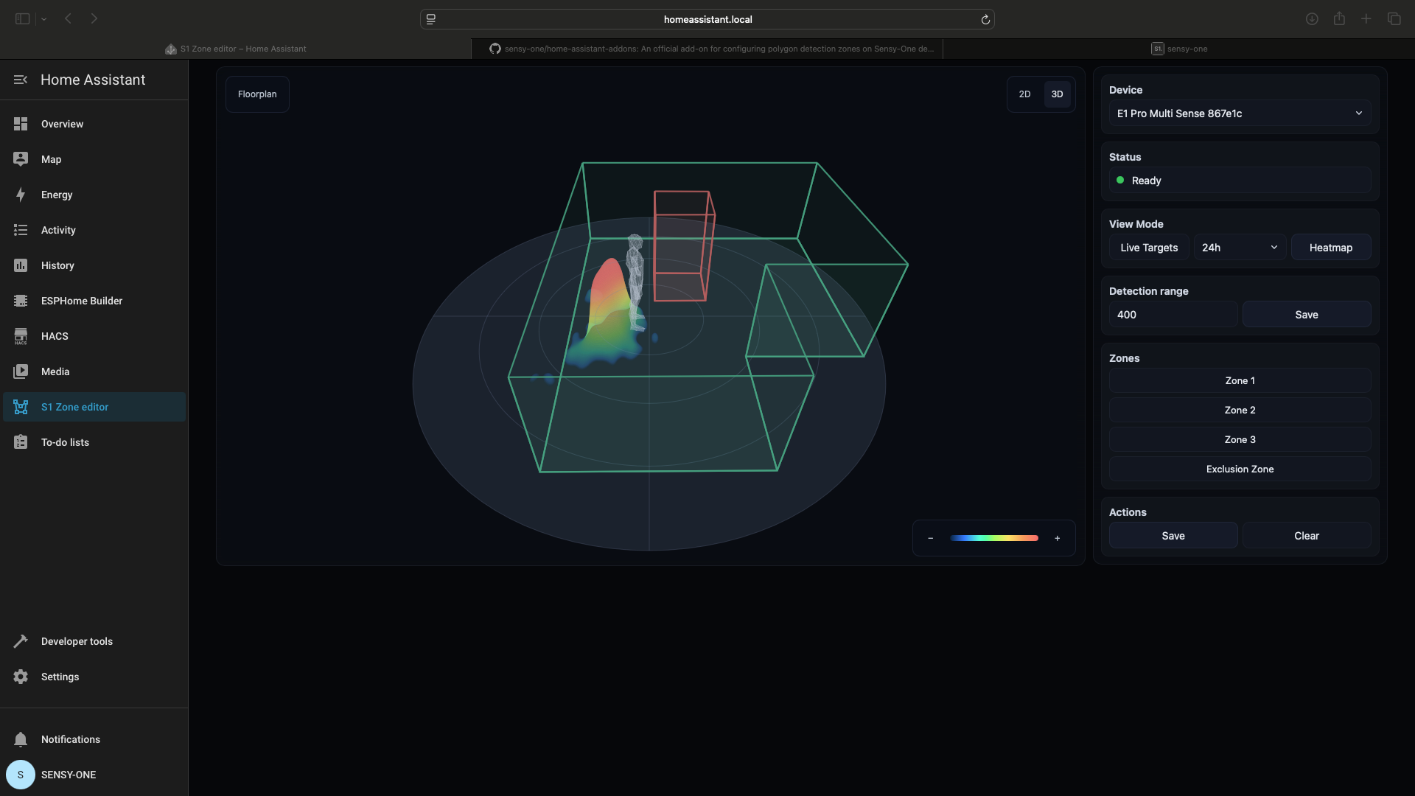Click the heatmap color gradient slider

(993, 538)
